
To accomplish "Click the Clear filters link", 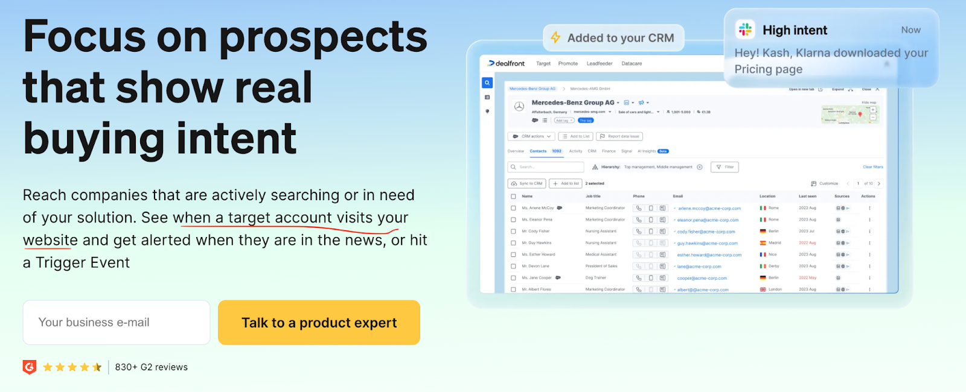I will click(872, 167).
